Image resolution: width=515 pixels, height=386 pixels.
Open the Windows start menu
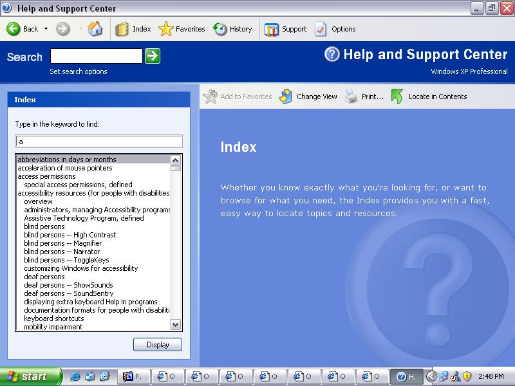tap(30, 376)
